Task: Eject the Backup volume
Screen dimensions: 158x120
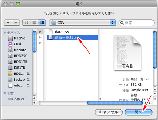Action: (x=28, y=79)
